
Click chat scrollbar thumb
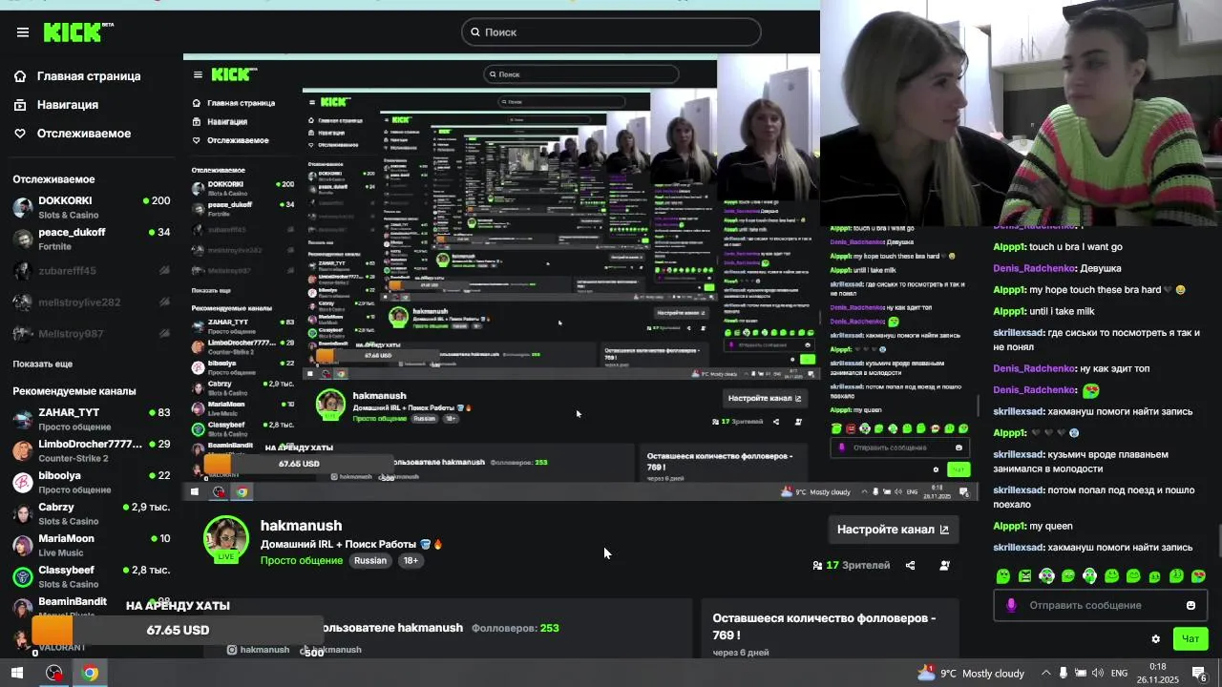point(1218,542)
